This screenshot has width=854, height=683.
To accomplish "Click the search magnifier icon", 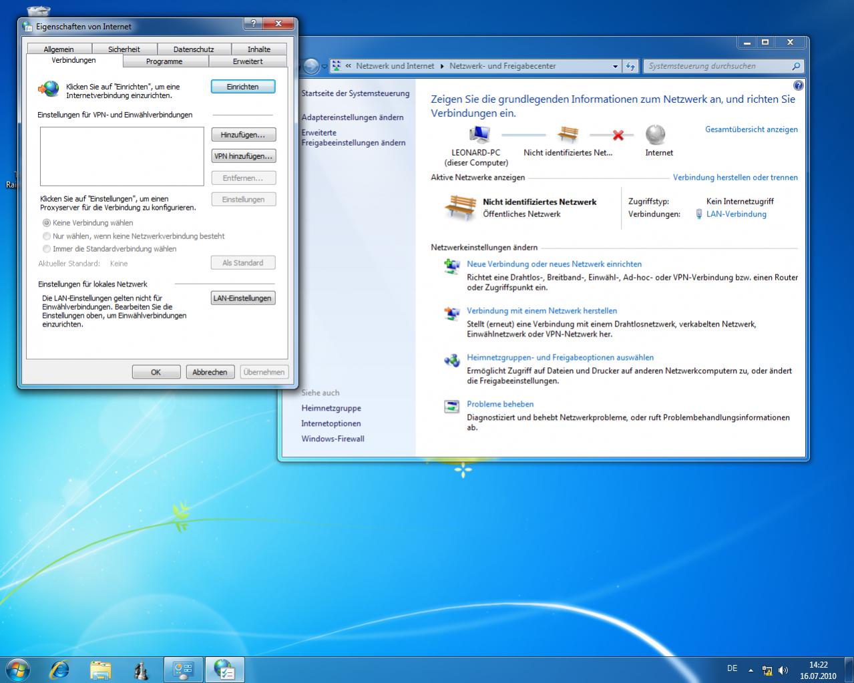I will pos(796,66).
